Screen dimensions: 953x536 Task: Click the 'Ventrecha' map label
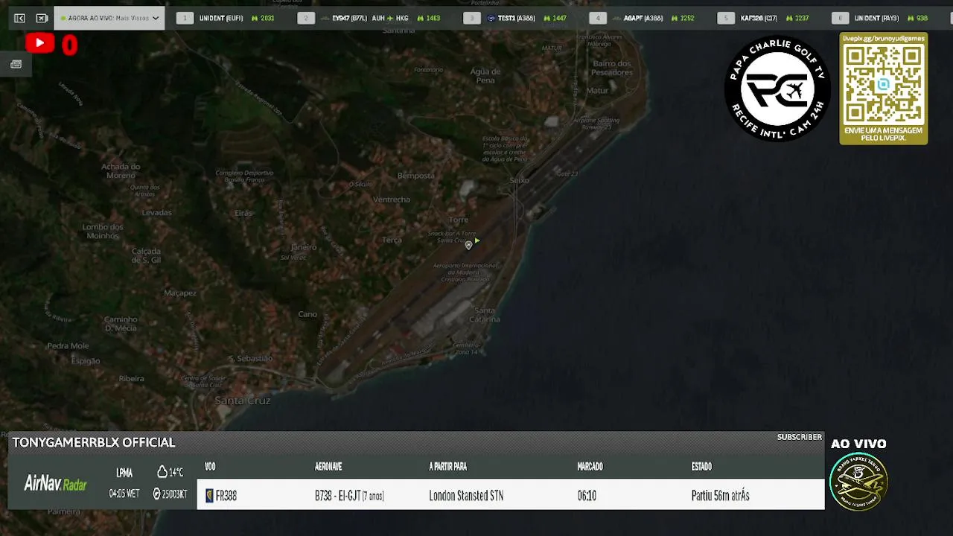(391, 200)
